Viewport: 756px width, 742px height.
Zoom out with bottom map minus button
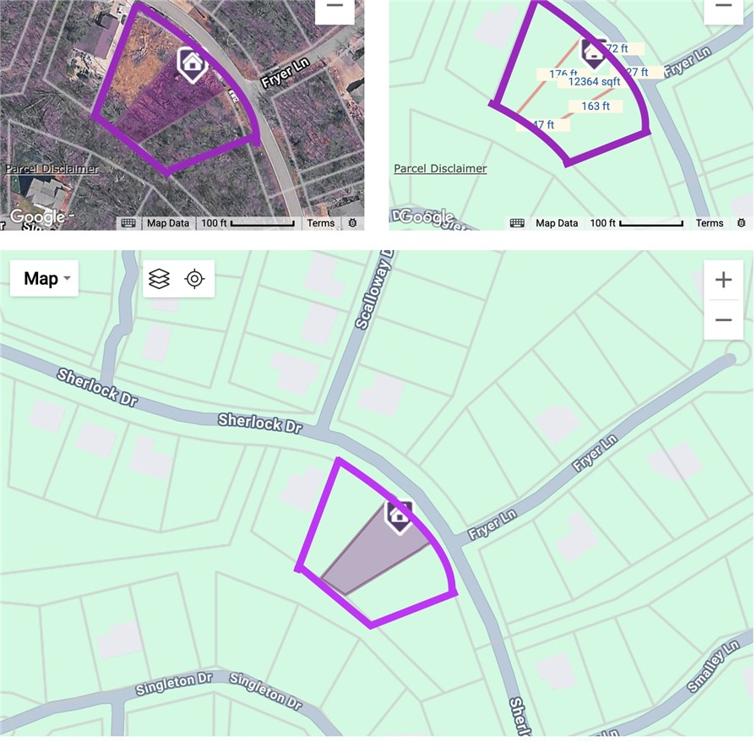724,320
